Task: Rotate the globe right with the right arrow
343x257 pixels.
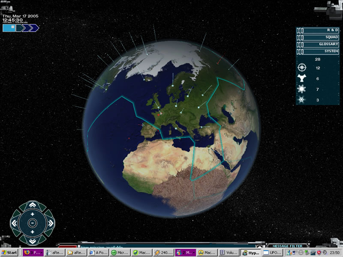Action: click(x=50, y=223)
